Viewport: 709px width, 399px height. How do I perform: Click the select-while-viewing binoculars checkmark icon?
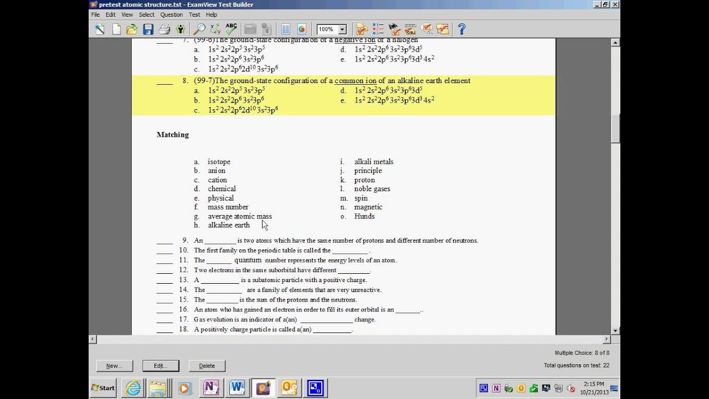coord(394,29)
